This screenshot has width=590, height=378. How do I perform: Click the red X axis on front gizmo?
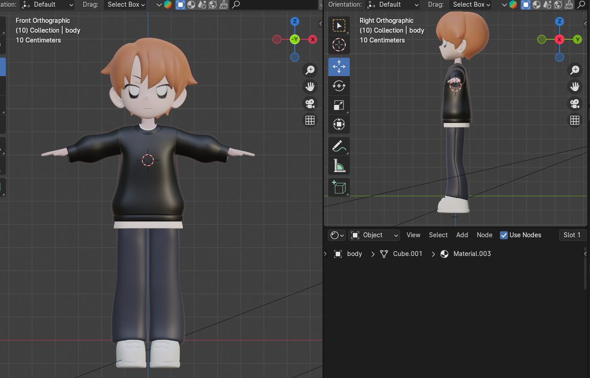pyautogui.click(x=313, y=39)
